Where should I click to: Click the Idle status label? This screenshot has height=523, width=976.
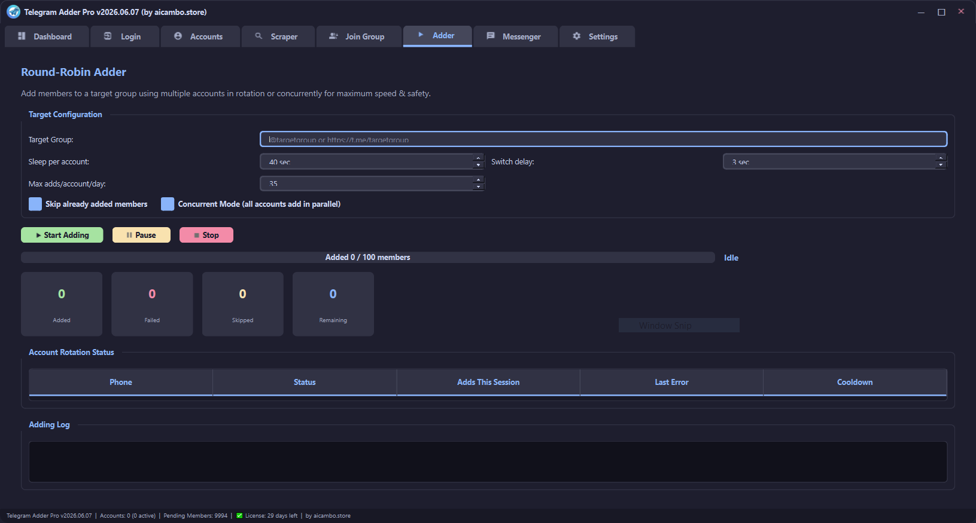[x=731, y=258]
